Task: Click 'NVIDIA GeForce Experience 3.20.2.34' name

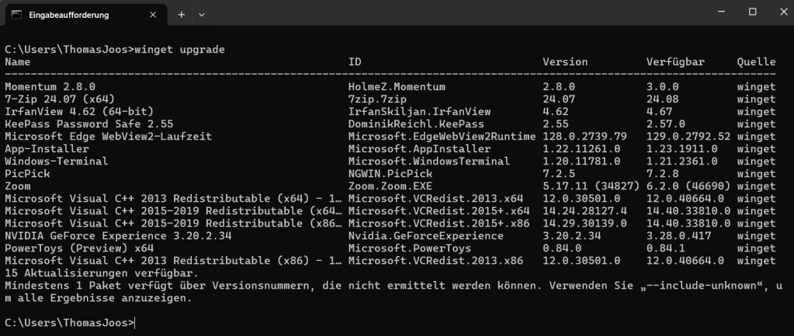Action: (x=118, y=236)
